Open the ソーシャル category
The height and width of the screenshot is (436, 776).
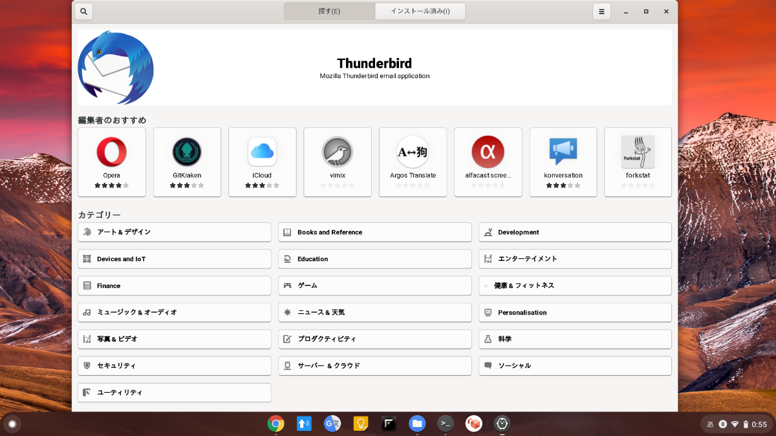click(576, 366)
